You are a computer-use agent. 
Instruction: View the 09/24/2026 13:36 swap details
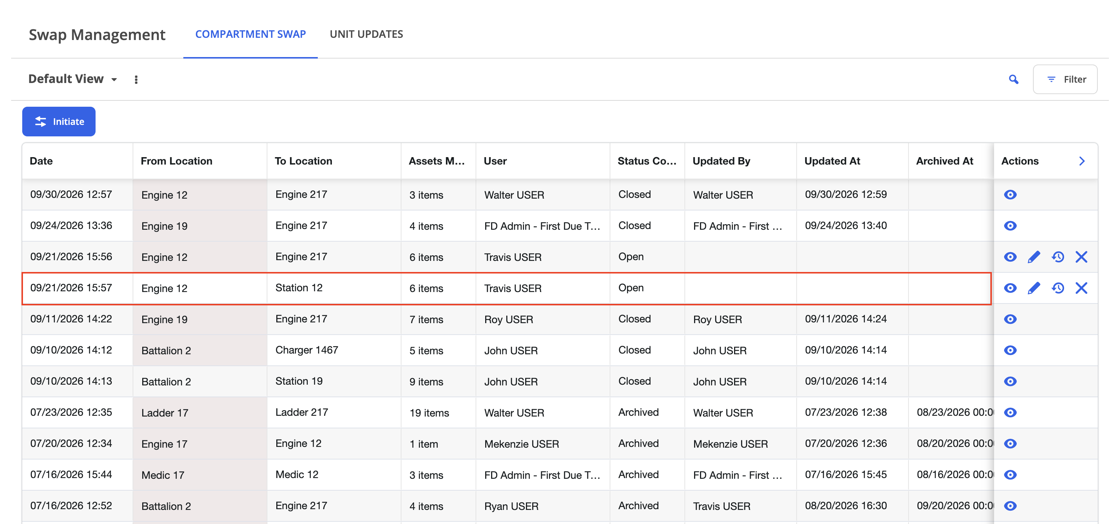pos(1010,226)
